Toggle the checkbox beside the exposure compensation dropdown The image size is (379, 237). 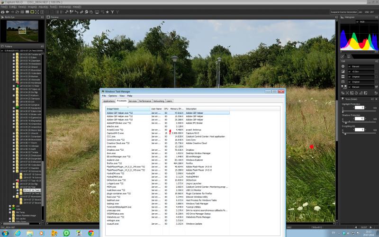(376, 72)
